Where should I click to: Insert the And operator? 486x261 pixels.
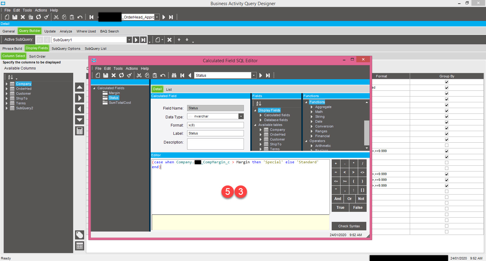point(338,199)
